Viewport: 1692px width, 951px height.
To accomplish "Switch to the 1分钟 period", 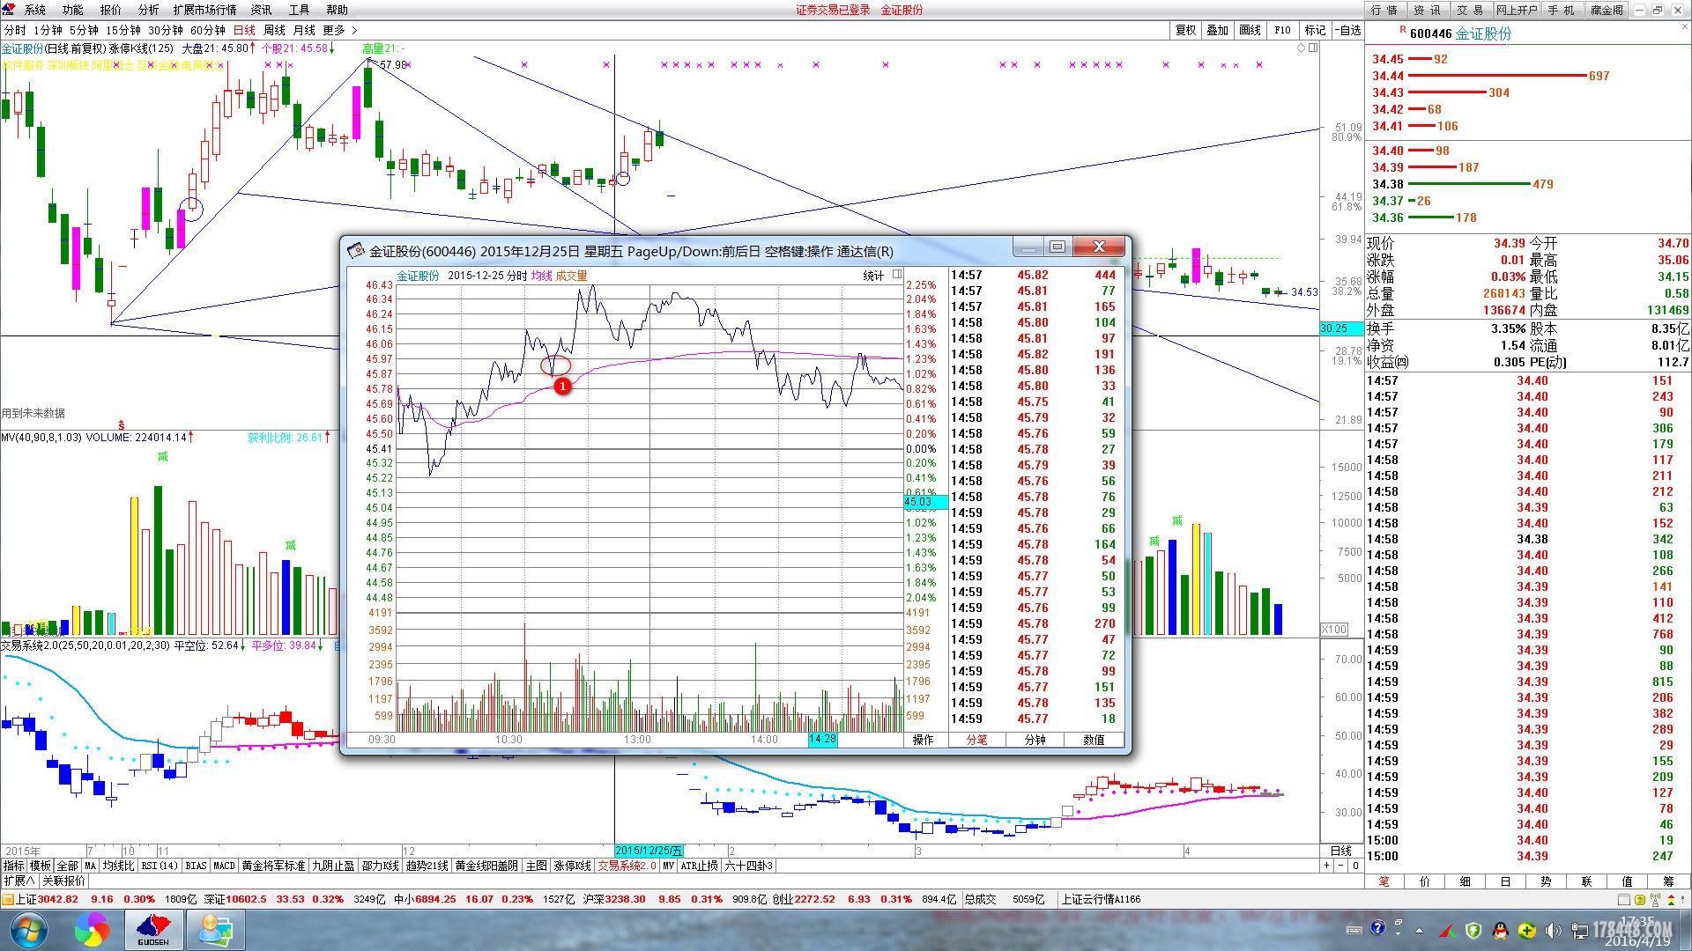I will 48,30.
